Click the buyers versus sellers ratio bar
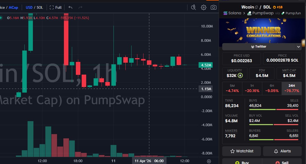 tap(274, 140)
